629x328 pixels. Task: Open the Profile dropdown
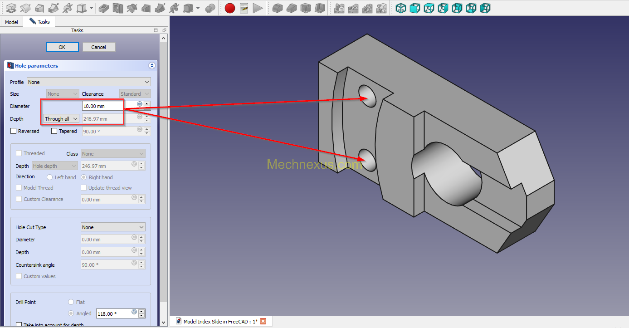(89, 82)
